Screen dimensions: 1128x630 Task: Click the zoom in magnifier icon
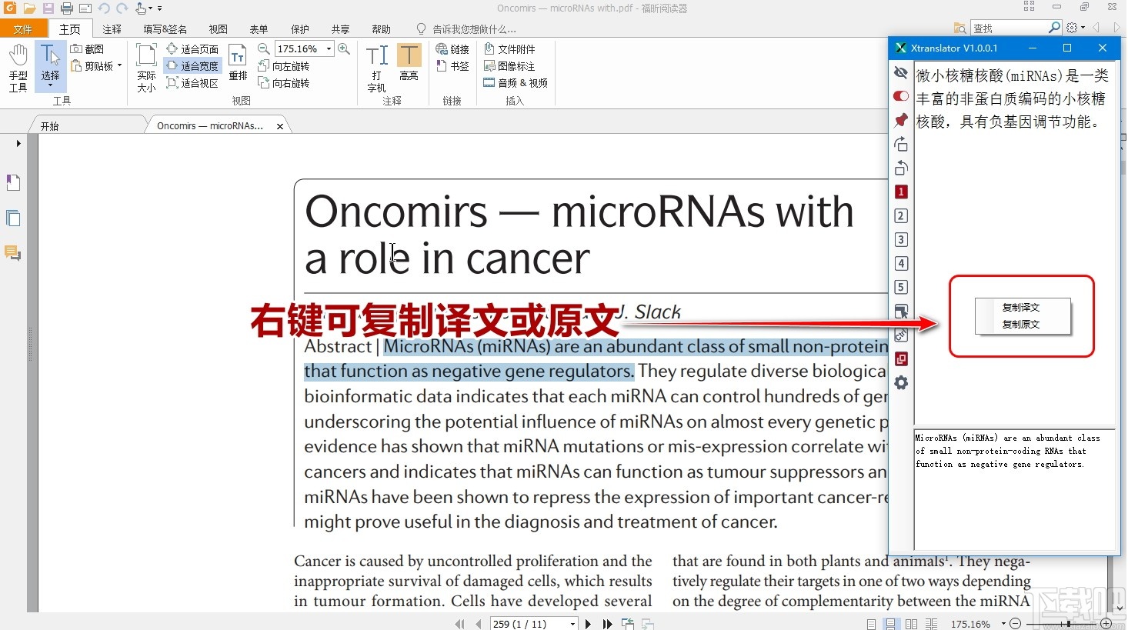(x=344, y=48)
